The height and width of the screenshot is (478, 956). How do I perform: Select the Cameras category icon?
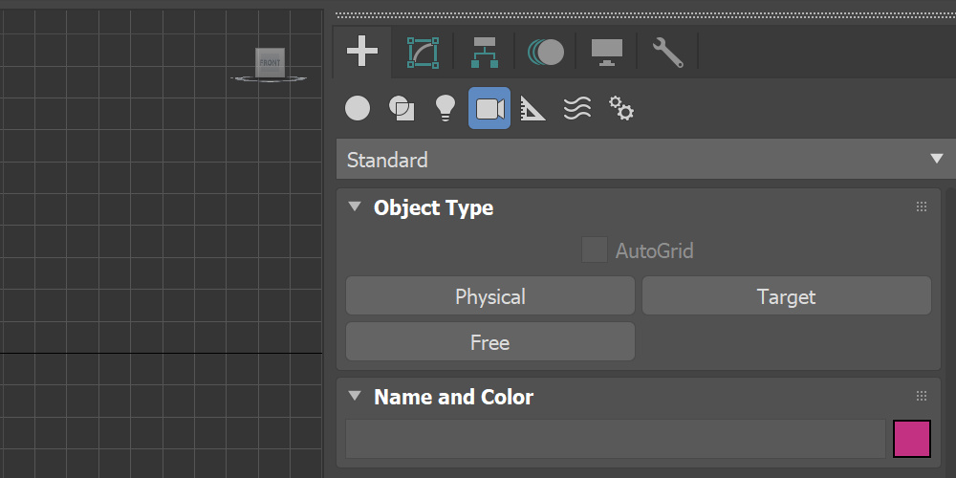click(x=489, y=109)
